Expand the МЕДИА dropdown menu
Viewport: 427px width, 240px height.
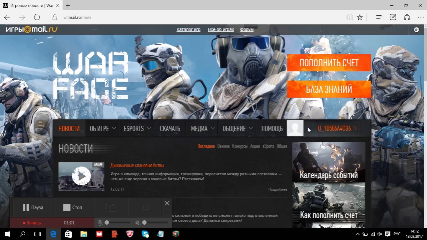point(202,128)
